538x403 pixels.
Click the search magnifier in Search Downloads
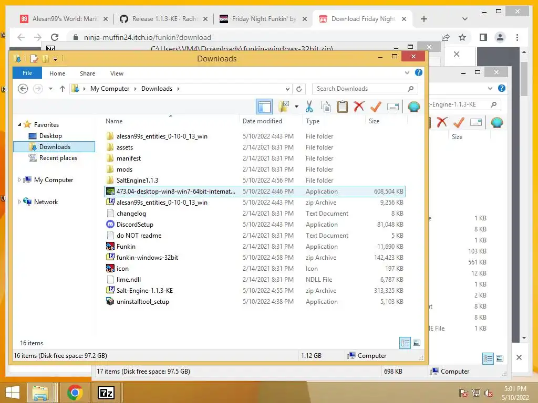click(x=410, y=89)
